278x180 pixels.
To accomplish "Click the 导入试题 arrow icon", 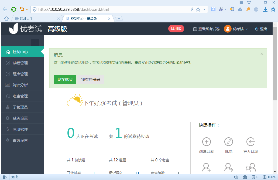I will [251, 142].
